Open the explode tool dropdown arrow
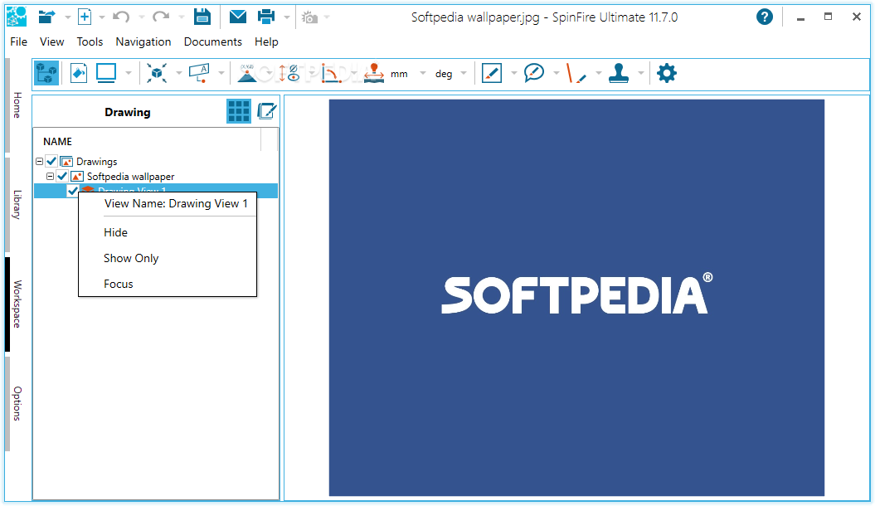 coord(178,73)
